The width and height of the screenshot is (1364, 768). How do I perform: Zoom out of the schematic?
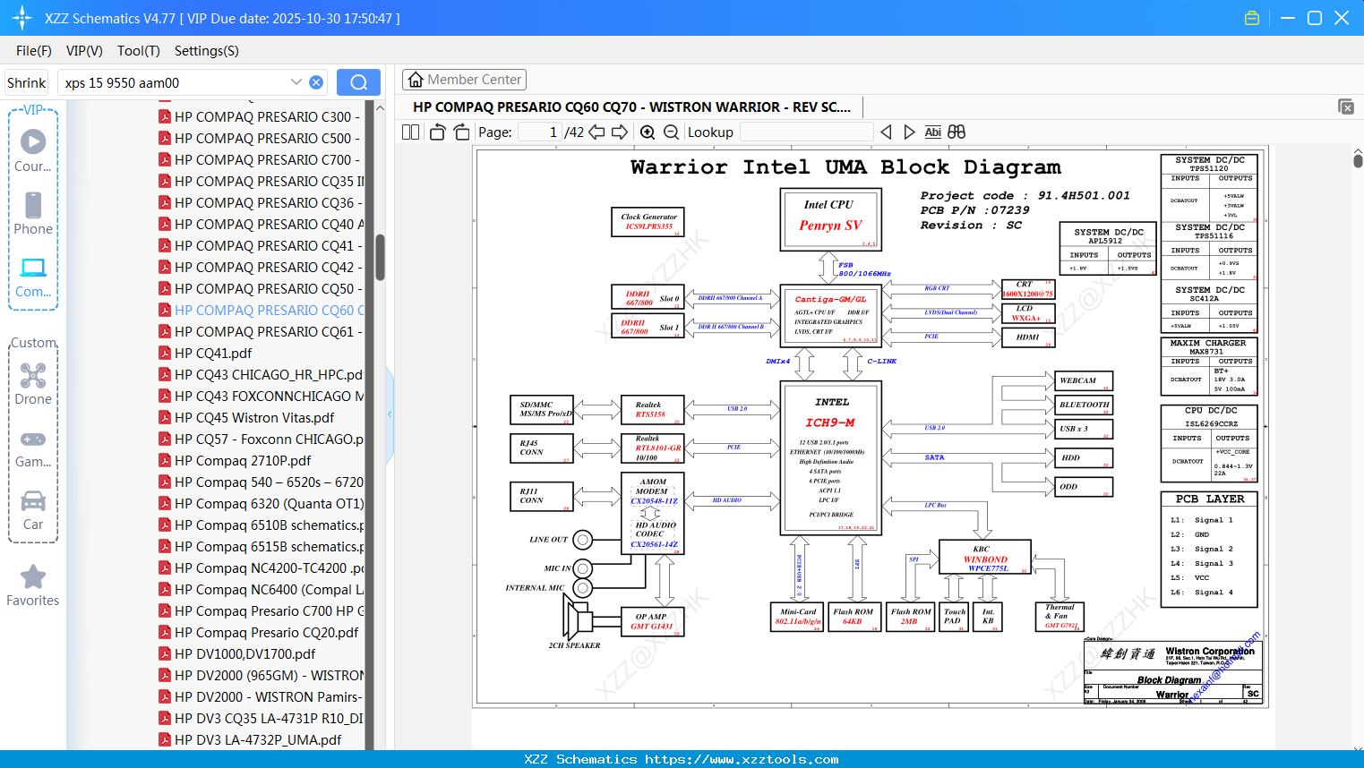[x=671, y=132]
